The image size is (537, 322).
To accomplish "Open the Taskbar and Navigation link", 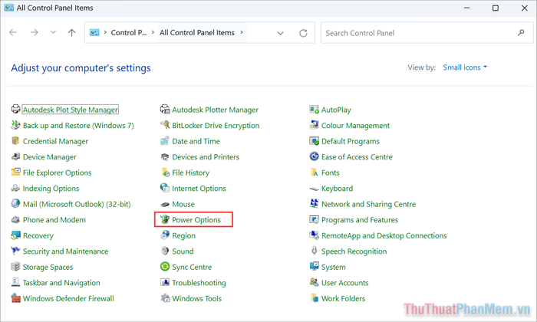I will click(x=61, y=283).
